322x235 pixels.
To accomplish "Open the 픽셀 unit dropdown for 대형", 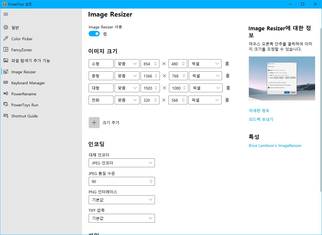I will [x=206, y=88].
